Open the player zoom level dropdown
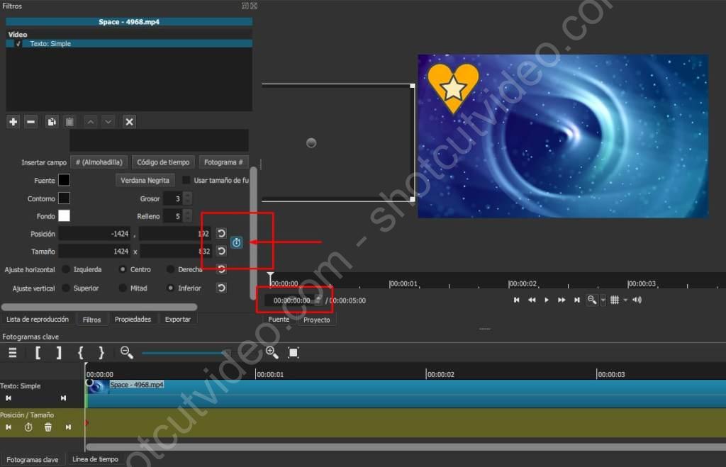Viewport: 726px width, 467px height. pyautogui.click(x=603, y=300)
